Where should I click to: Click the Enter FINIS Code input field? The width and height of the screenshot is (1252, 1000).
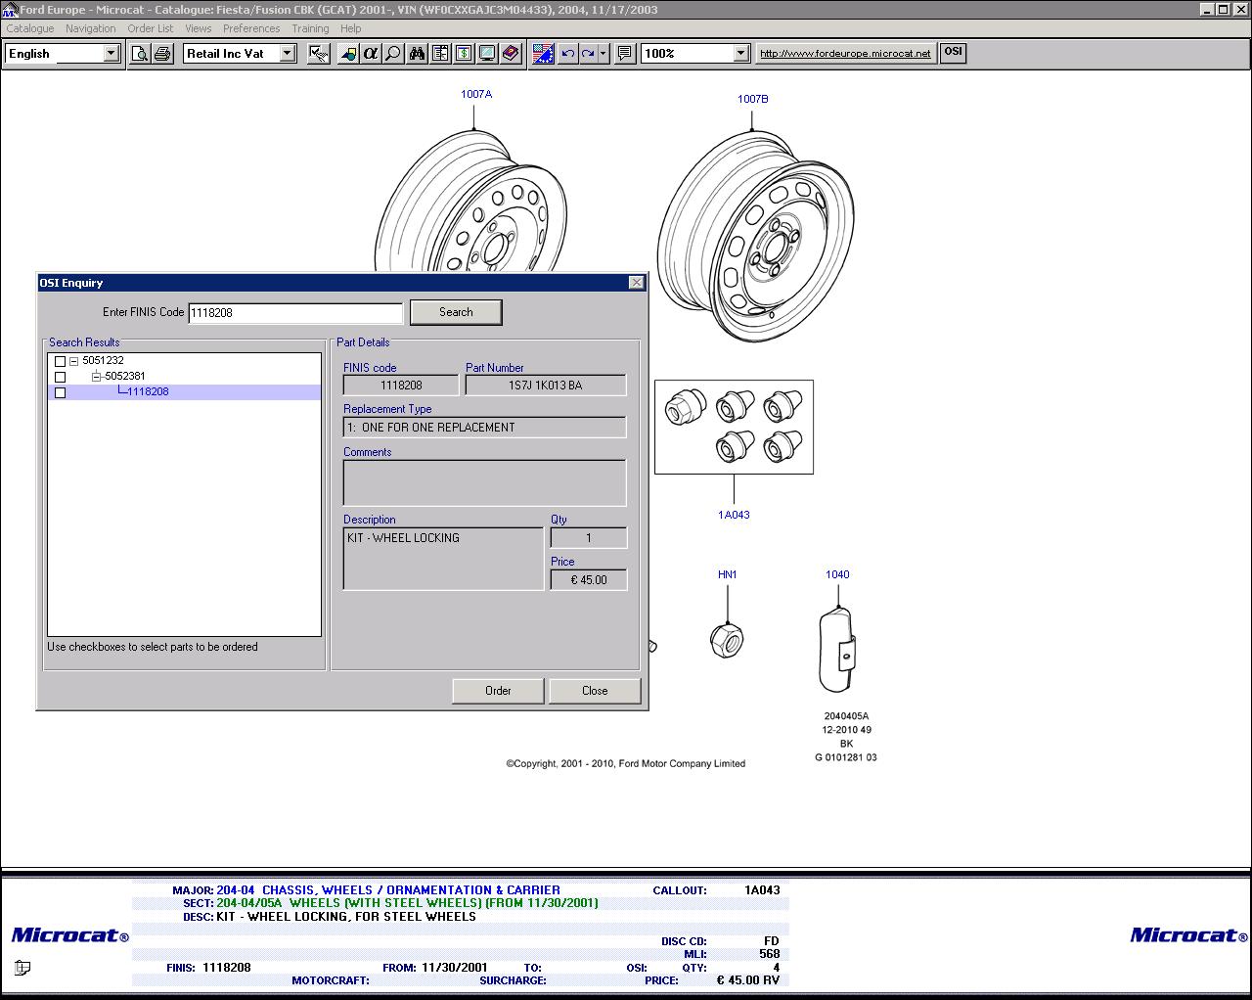tap(294, 313)
